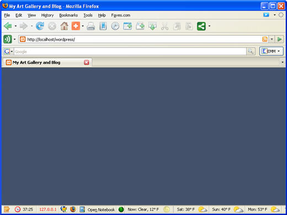
Task: Open the Bookmarks menu
Action: pos(68,15)
